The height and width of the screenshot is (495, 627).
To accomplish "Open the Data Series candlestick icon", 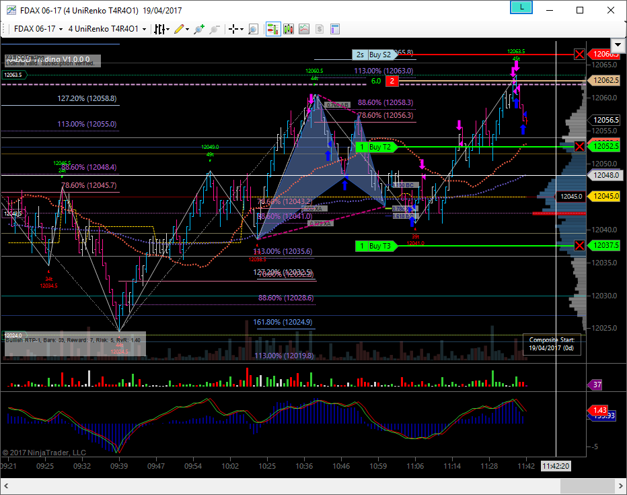I will pyautogui.click(x=289, y=29).
